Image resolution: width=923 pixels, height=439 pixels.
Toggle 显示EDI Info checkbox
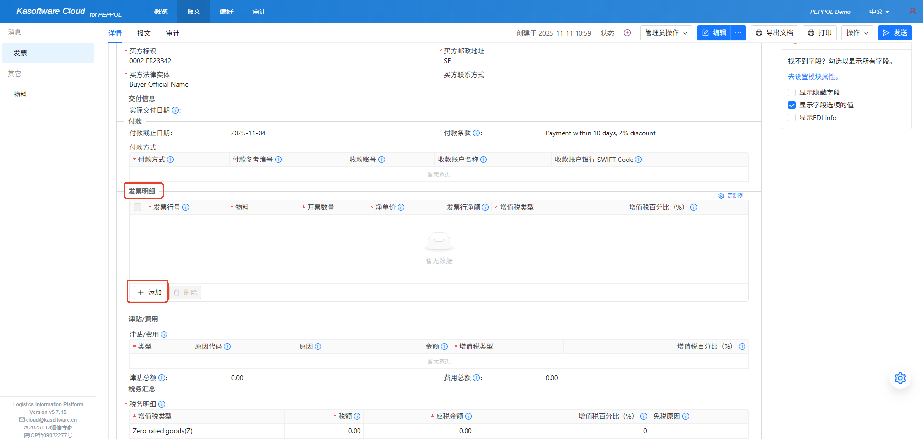(792, 118)
